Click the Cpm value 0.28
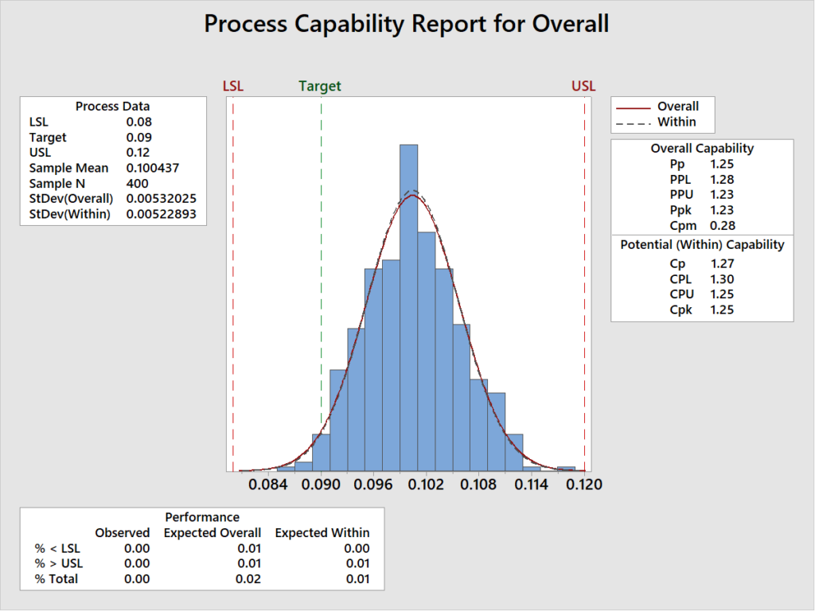 click(x=722, y=225)
